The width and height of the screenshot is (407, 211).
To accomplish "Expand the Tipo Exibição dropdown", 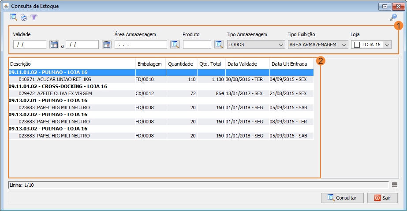I will (x=344, y=44).
